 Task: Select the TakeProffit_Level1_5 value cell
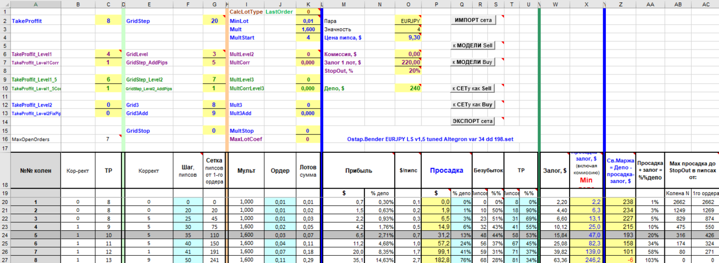108,80
